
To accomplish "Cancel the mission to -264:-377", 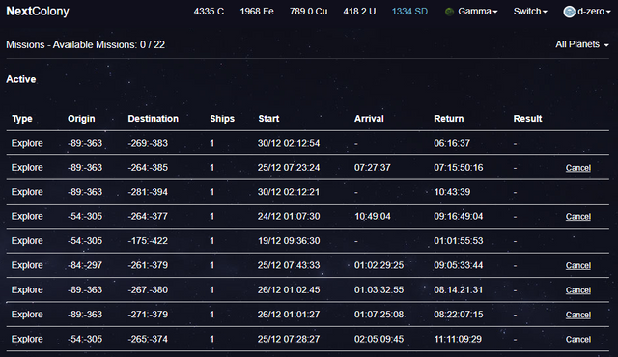I will click(x=578, y=216).
